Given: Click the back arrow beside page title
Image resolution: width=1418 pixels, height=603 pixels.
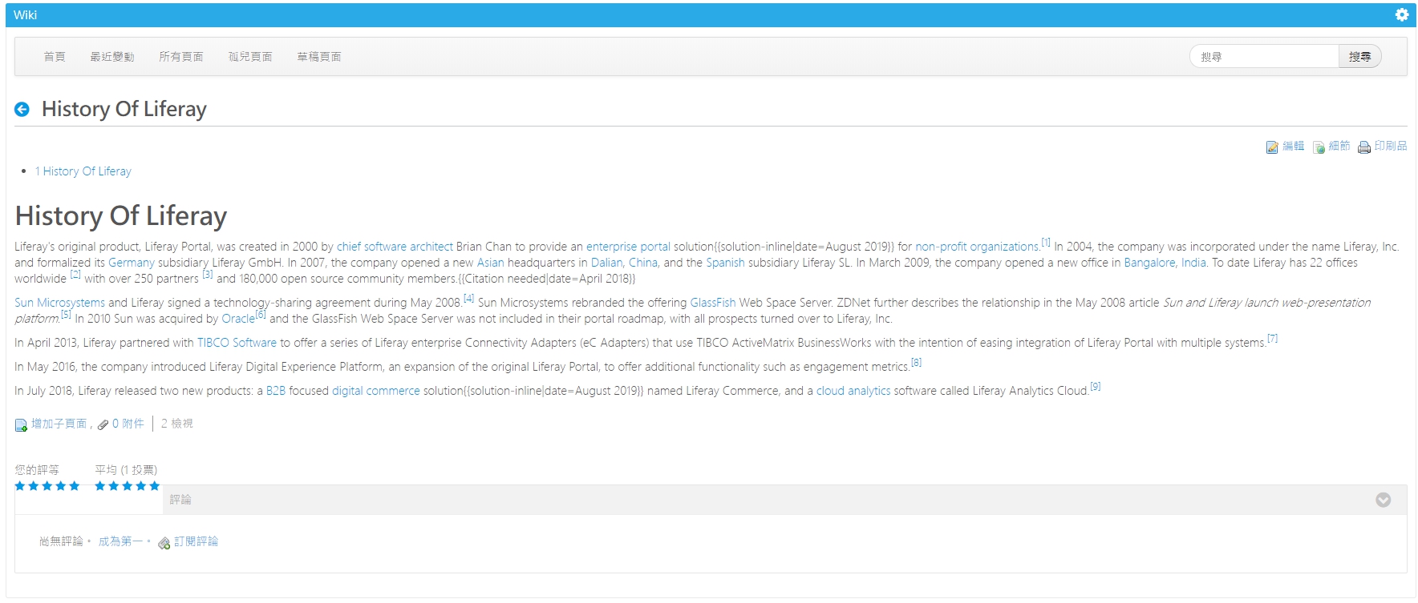Looking at the screenshot, I should pos(22,110).
